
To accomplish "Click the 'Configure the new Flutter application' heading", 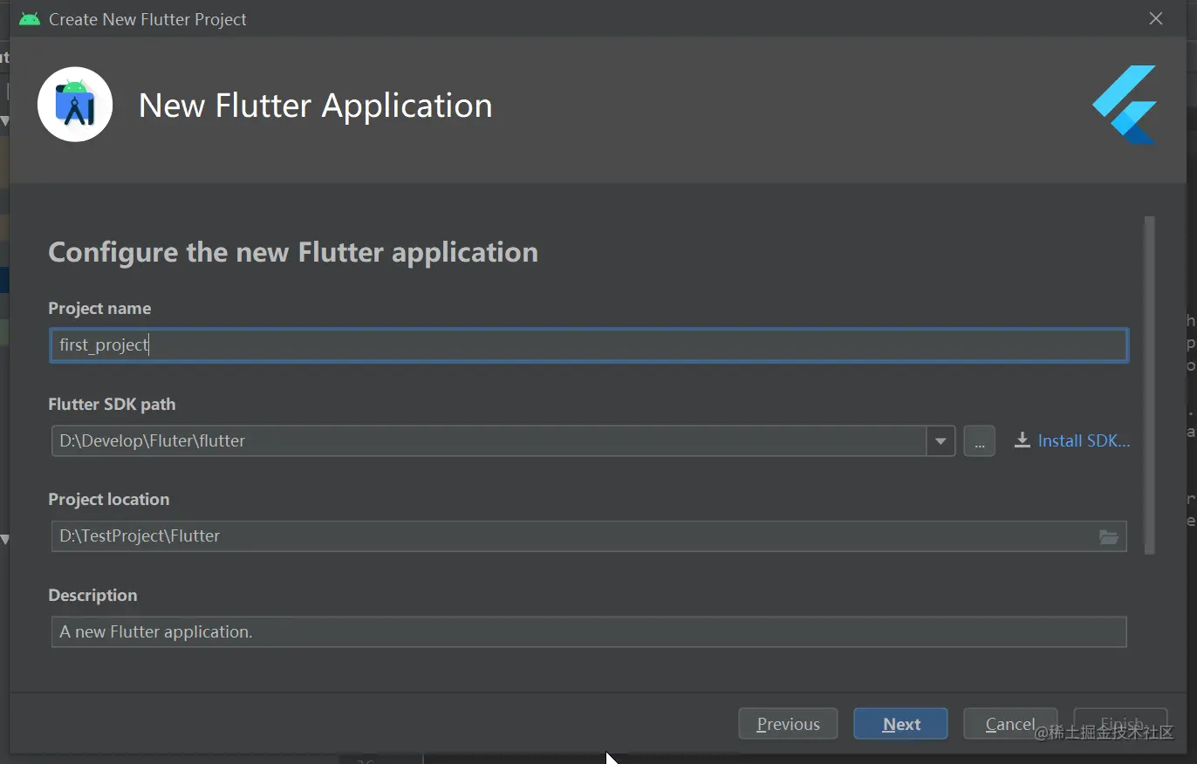I will click(x=293, y=252).
